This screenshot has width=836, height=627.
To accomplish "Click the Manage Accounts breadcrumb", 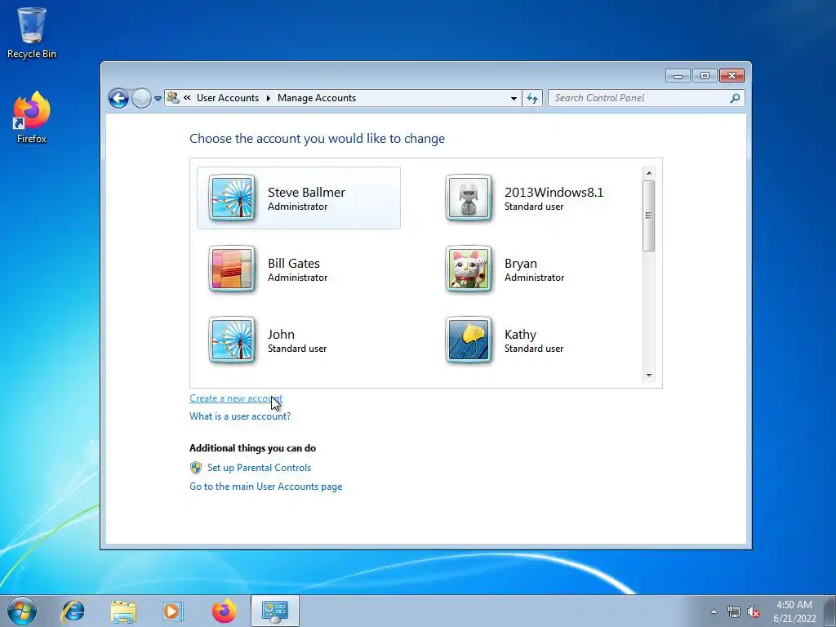I will click(317, 98).
